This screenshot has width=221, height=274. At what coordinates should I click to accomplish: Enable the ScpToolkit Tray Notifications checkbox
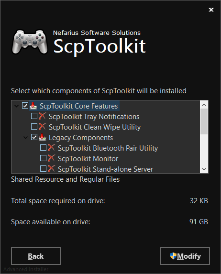coord(34,116)
